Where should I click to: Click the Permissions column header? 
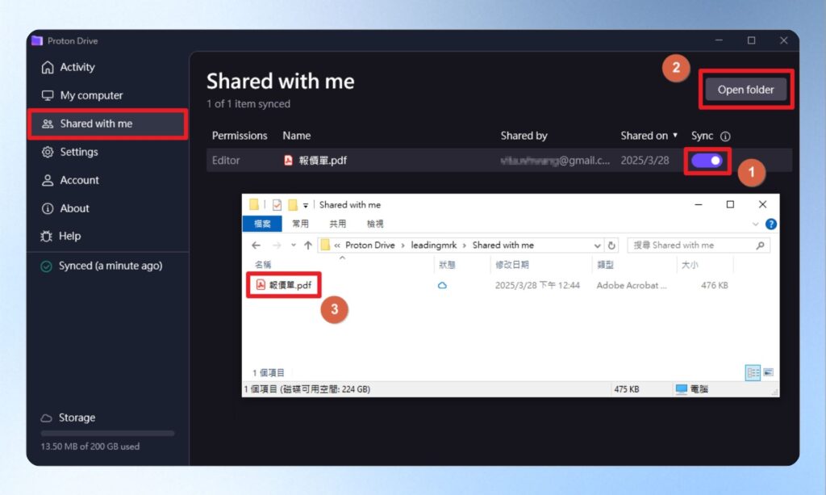click(239, 136)
